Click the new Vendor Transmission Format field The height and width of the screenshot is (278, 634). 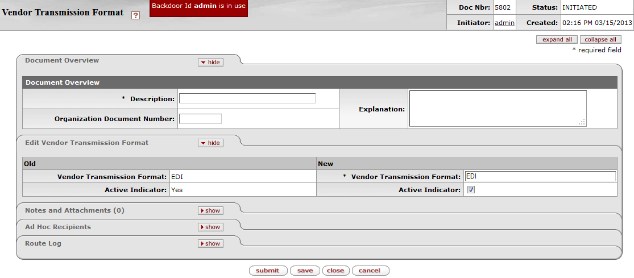pos(540,176)
